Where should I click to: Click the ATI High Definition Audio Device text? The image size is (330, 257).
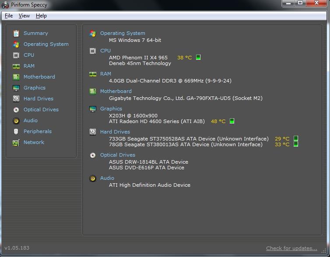point(150,185)
